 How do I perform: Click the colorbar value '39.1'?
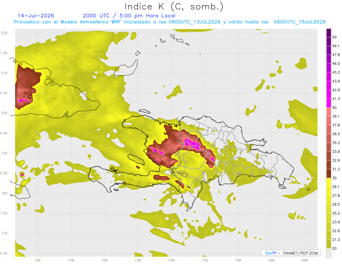click(336, 116)
